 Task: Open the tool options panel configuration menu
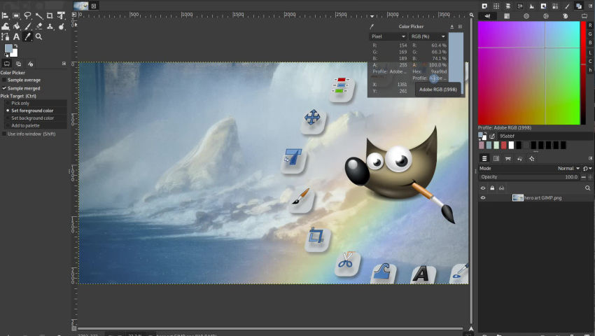(x=64, y=64)
